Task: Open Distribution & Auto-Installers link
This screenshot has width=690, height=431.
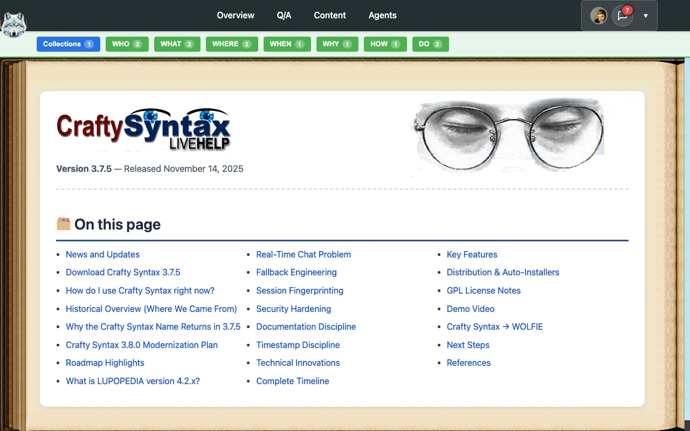Action: (x=503, y=273)
